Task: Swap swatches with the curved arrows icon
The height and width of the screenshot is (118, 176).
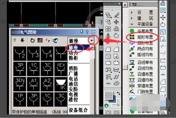Action: pyautogui.click(x=119, y=93)
